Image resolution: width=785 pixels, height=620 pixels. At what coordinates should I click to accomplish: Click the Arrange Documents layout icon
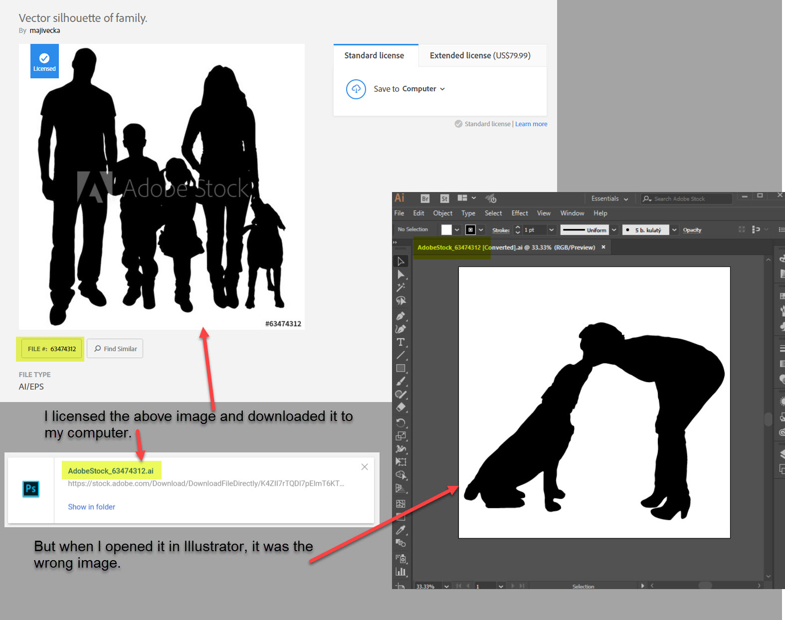462,198
